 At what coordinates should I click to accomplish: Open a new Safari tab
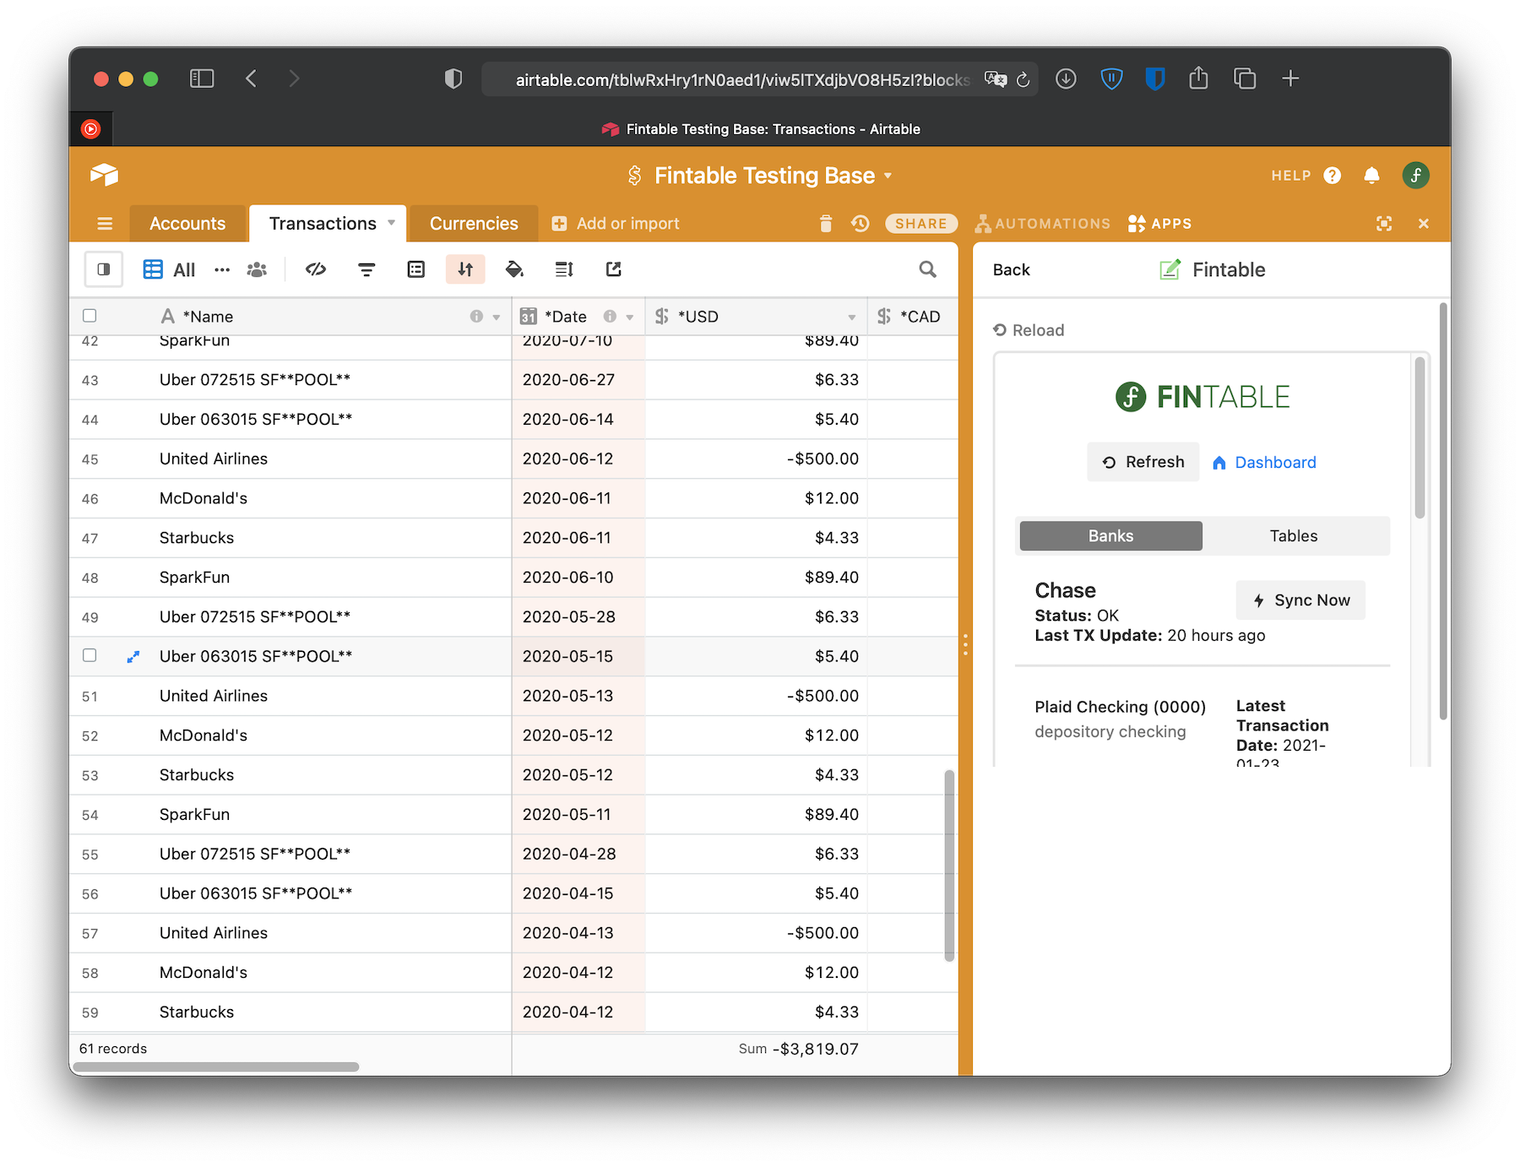click(1290, 79)
